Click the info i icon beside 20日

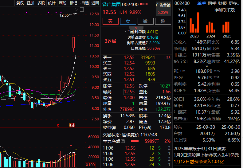183,99
